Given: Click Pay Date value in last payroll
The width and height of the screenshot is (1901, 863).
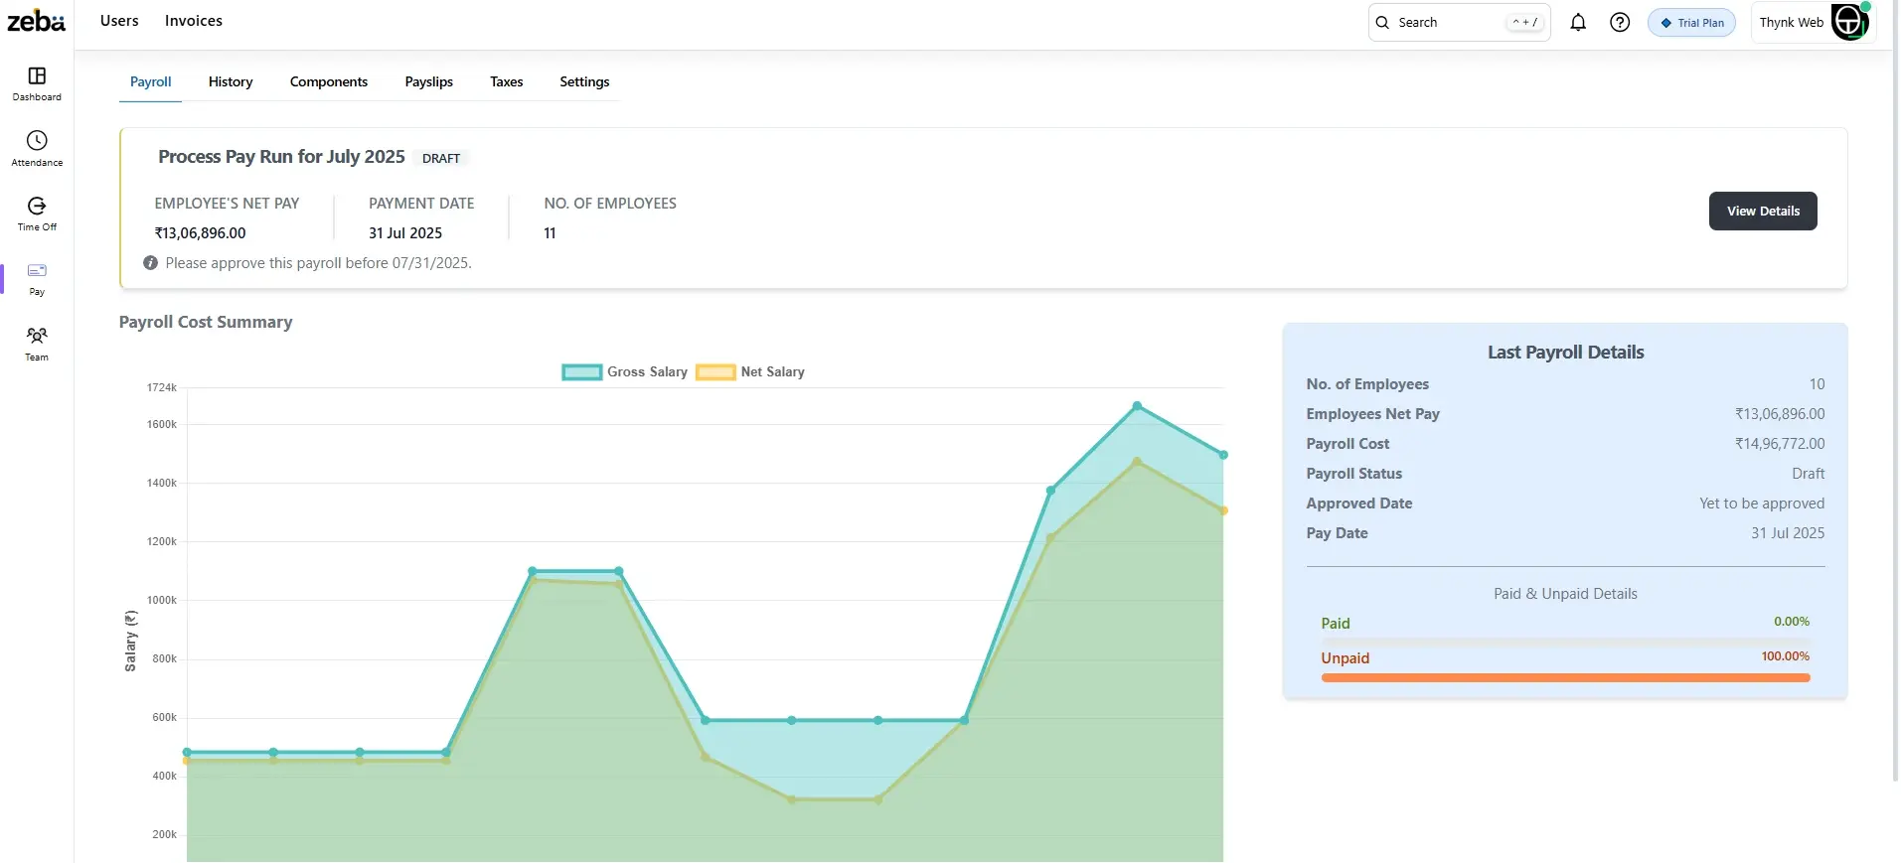Looking at the screenshot, I should (1788, 533).
